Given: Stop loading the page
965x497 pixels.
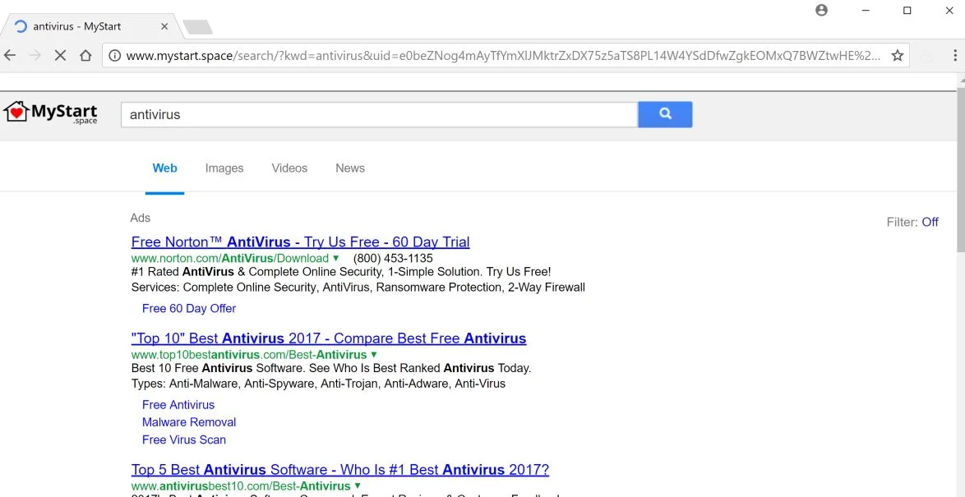Looking at the screenshot, I should (x=60, y=55).
